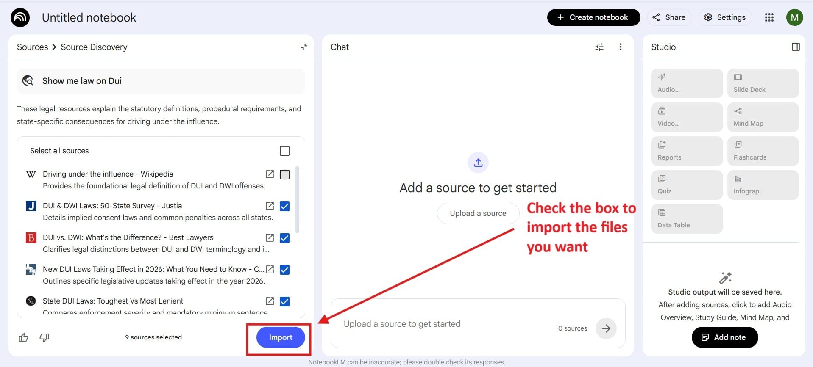
Task: Create a Quiz in Studio
Action: (x=687, y=185)
